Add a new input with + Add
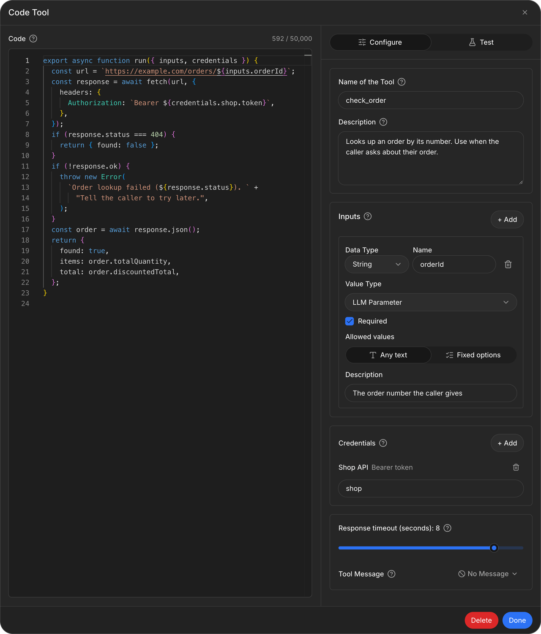Viewport: 541px width, 634px height. tap(507, 219)
